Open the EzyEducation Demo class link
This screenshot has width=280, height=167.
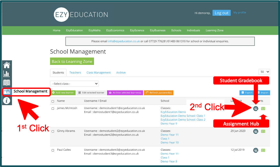pos(173,112)
